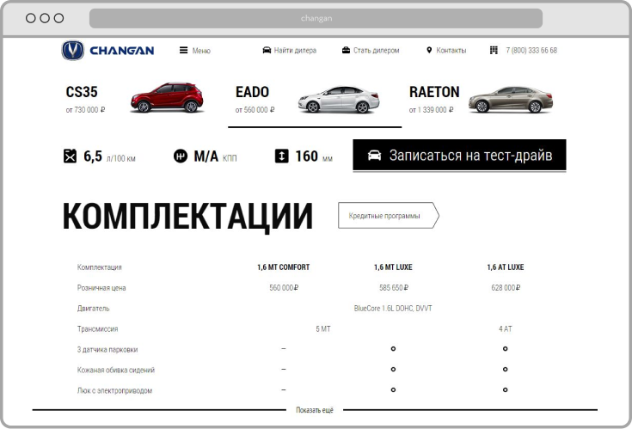Click the car icon in test-drive button

(374, 155)
